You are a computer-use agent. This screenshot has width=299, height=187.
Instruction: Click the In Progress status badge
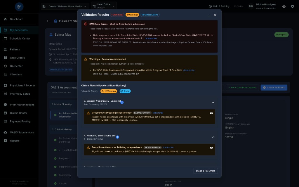pyautogui.click(x=281, y=35)
